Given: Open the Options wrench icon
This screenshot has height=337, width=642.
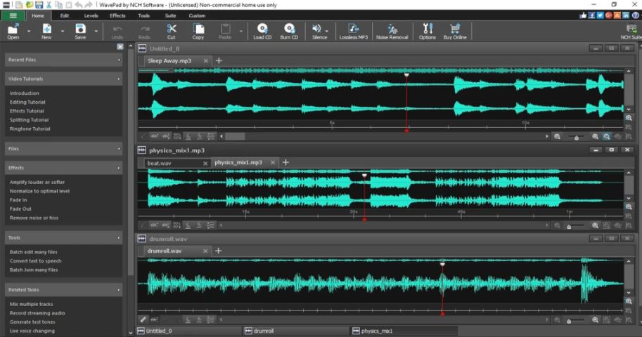Looking at the screenshot, I should 427,31.
